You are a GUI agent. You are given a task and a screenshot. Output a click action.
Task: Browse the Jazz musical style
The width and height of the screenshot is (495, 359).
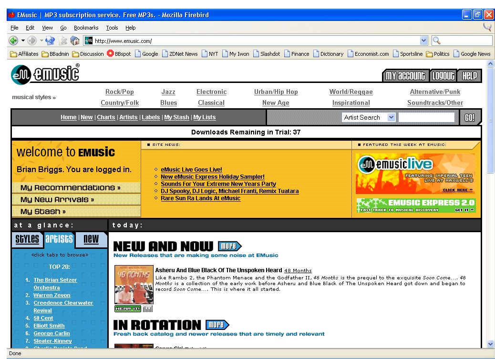pos(168,92)
